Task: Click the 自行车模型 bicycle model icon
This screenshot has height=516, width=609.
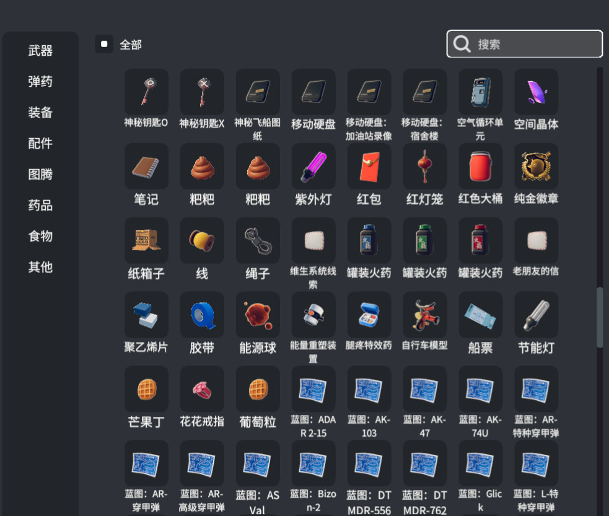Action: pyautogui.click(x=424, y=314)
